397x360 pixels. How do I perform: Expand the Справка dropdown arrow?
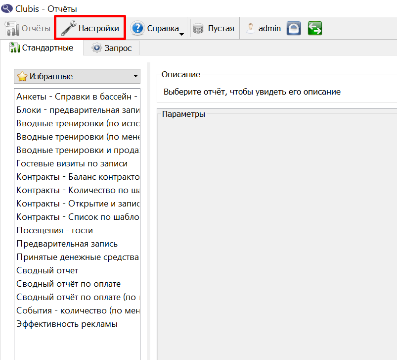tap(182, 34)
